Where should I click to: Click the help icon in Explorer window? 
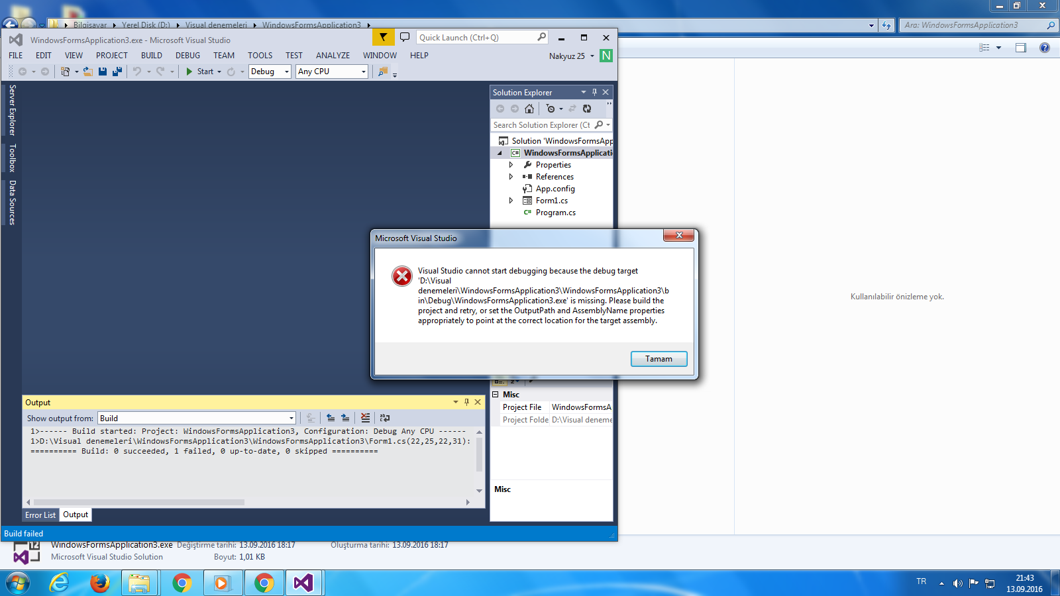coord(1045,48)
